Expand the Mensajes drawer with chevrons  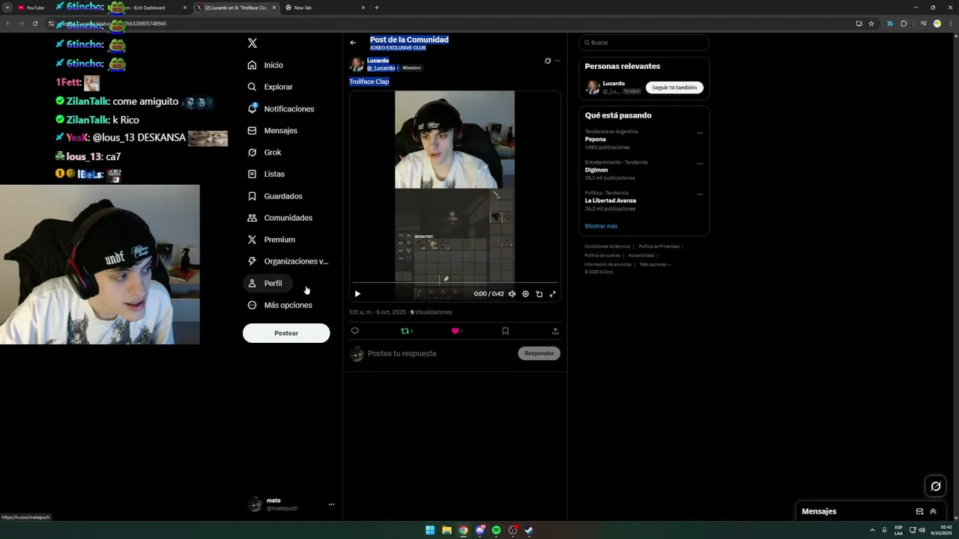coord(934,511)
